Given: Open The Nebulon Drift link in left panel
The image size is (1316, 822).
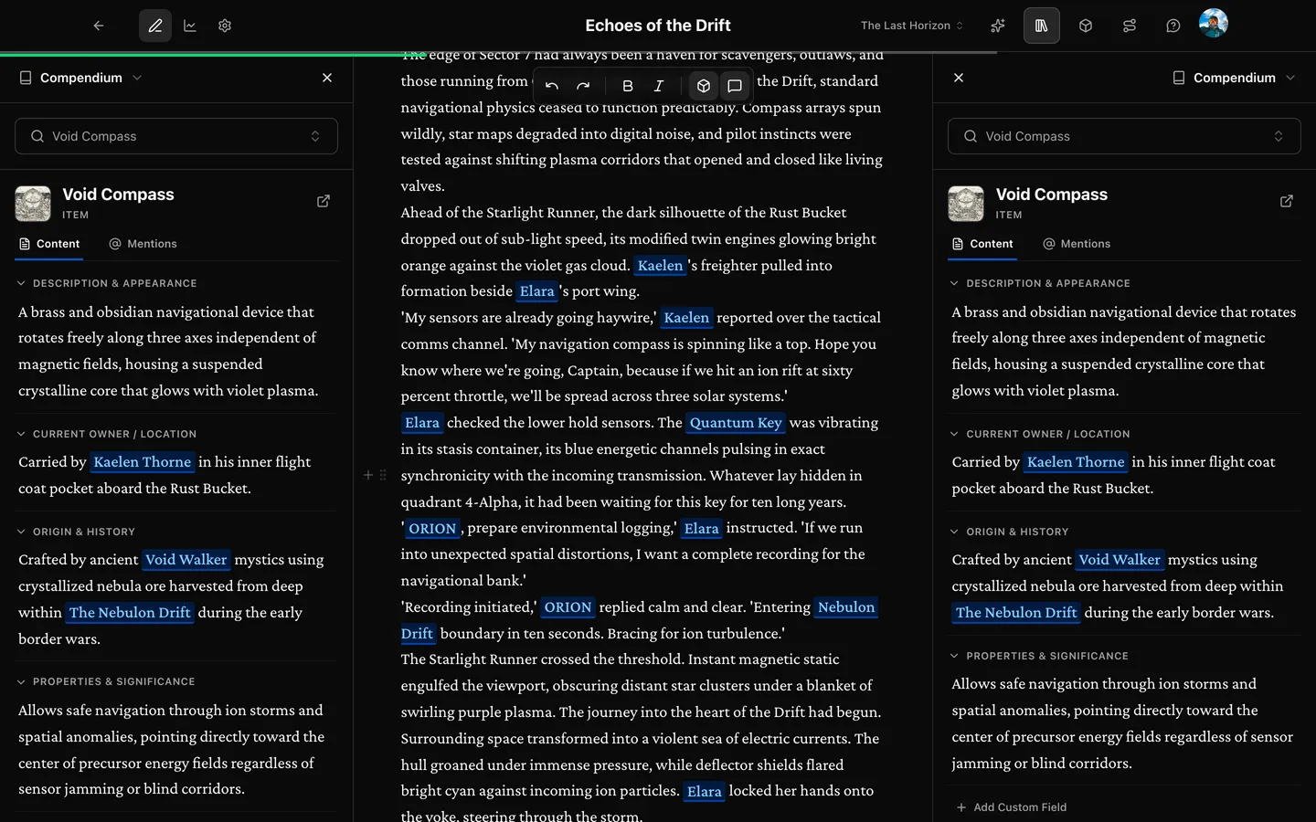Looking at the screenshot, I should click(130, 613).
